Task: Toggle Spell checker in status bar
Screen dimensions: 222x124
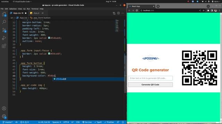Action: coord(98,122)
